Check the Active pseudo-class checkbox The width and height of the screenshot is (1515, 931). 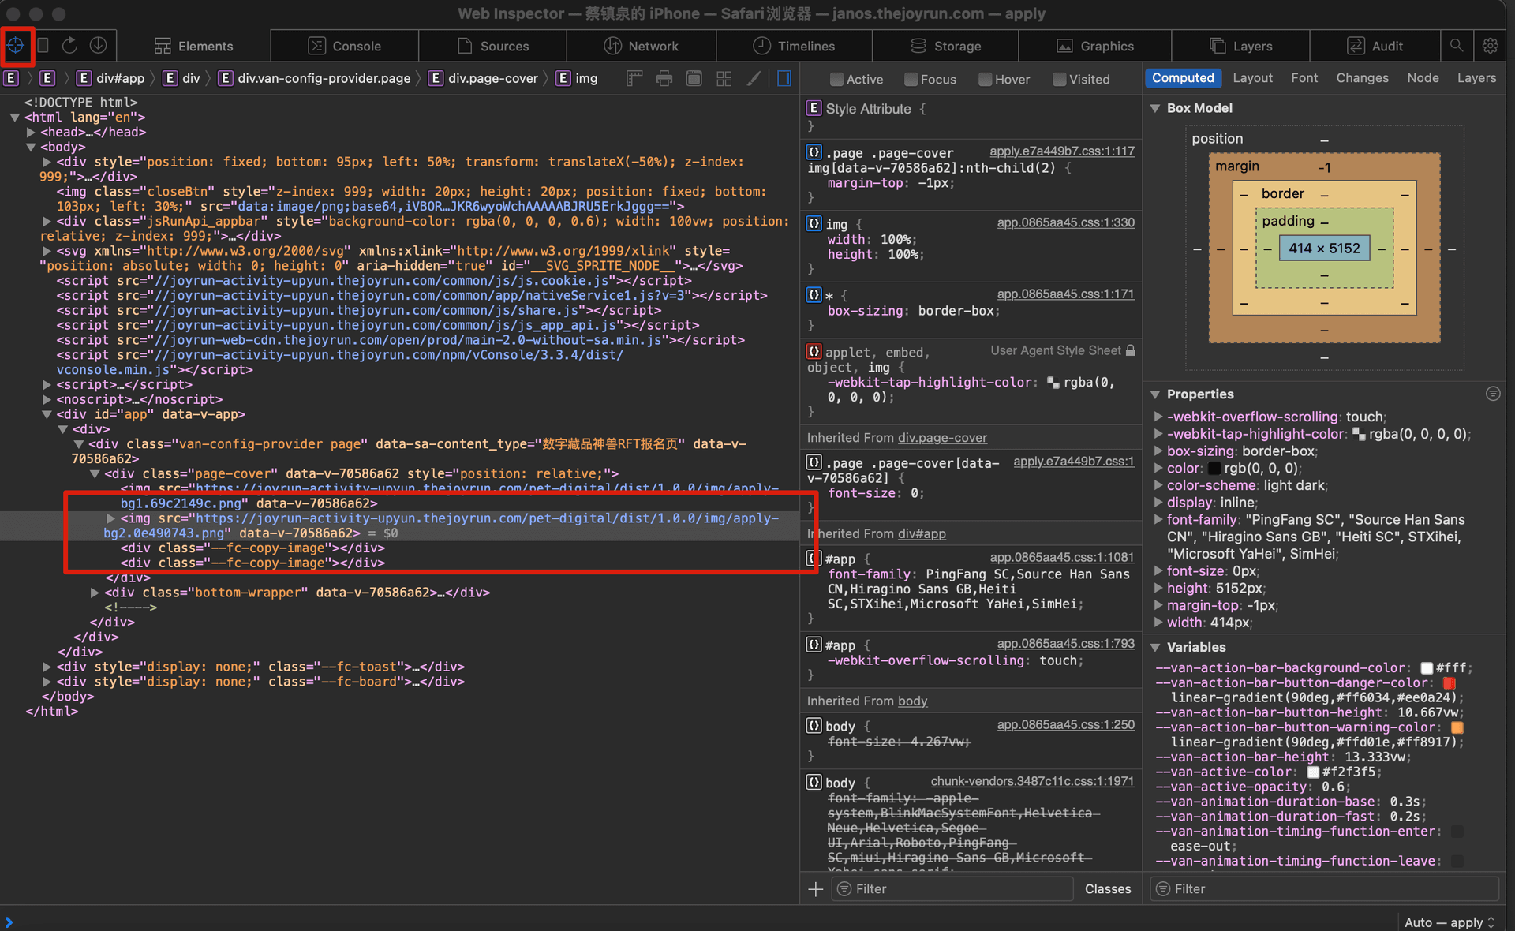(837, 79)
